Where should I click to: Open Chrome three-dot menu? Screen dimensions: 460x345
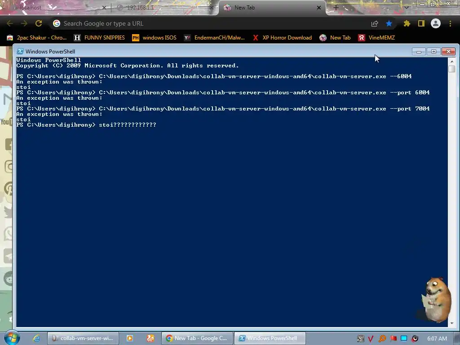pos(450,23)
